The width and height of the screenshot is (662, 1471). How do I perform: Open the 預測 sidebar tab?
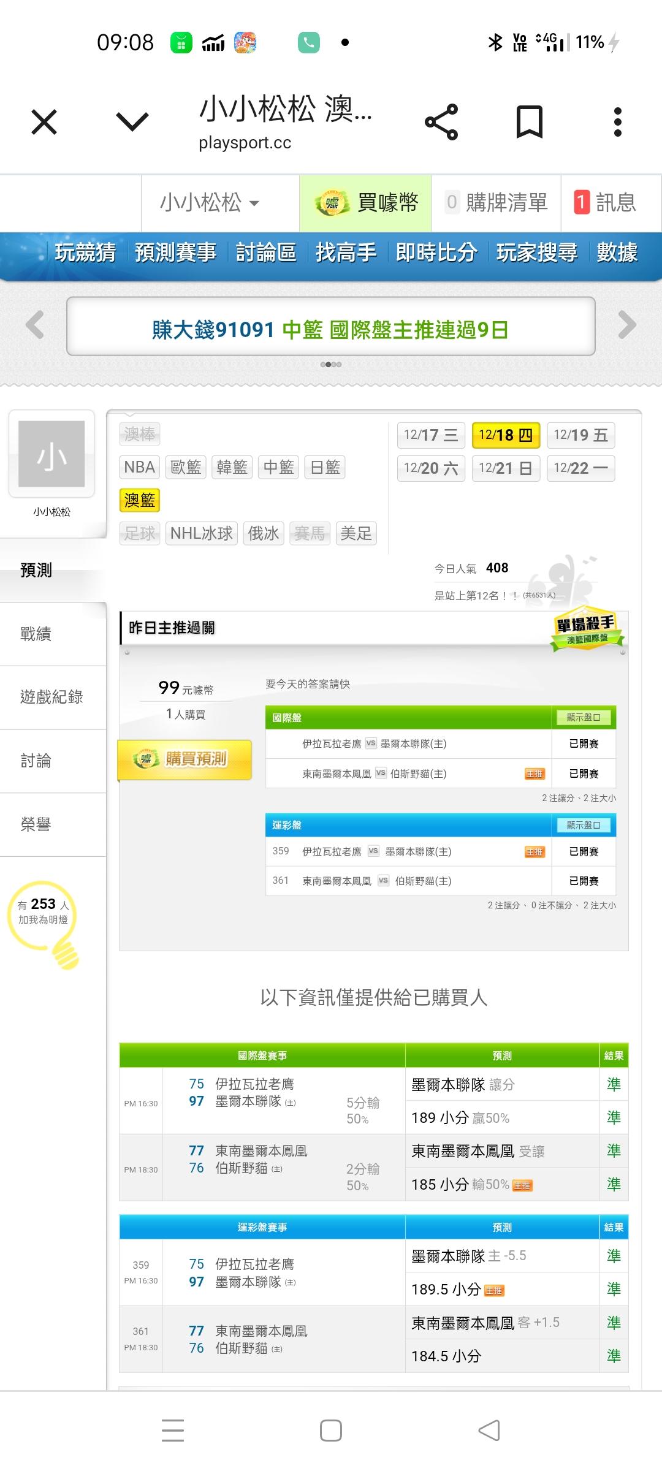53,570
